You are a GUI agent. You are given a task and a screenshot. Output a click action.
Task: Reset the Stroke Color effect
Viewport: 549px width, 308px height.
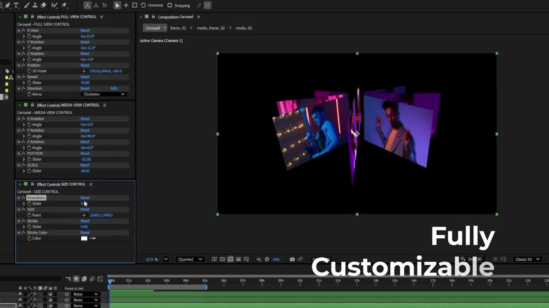pyautogui.click(x=85, y=233)
